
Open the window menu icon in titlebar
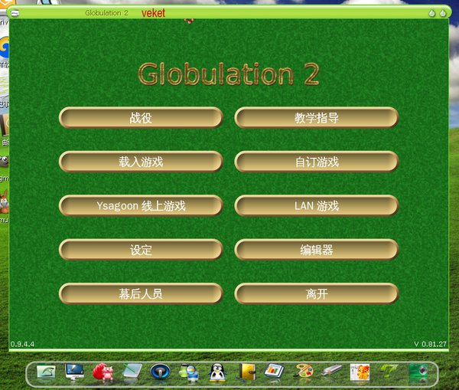15,13
